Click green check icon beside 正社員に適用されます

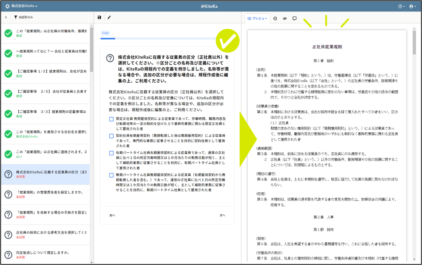[x=8, y=154]
